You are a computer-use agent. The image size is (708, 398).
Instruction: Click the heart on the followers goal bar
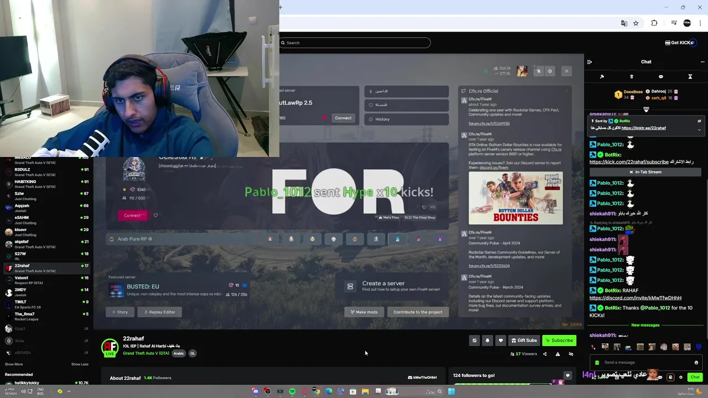pyautogui.click(x=568, y=376)
